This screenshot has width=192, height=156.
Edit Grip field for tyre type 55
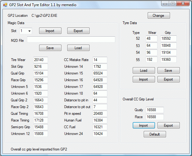point(168,60)
